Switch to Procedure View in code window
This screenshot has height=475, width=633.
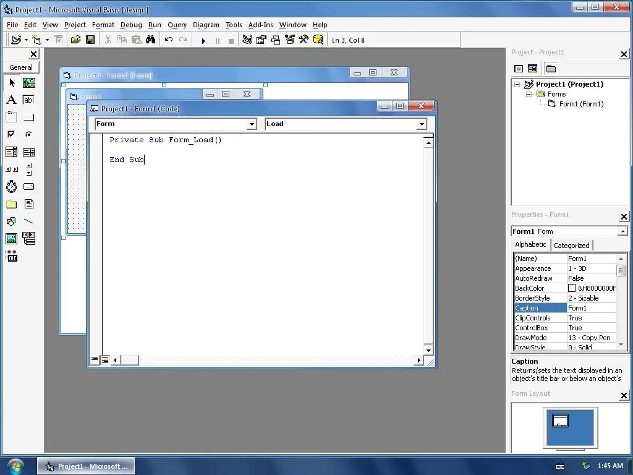click(x=95, y=359)
